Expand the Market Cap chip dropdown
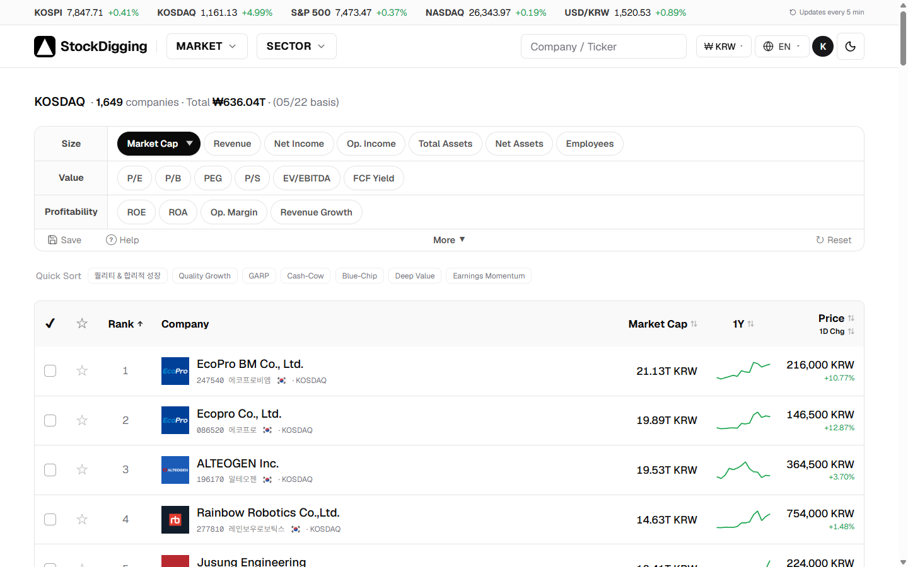 (x=190, y=144)
